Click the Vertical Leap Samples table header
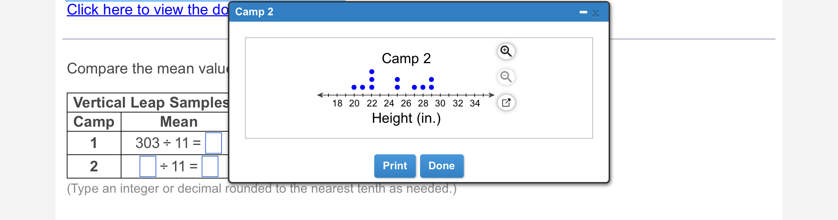This screenshot has height=220, width=838. (149, 103)
